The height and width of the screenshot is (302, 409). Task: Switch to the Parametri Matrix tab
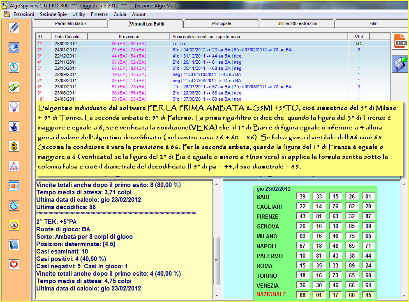[x=71, y=23]
